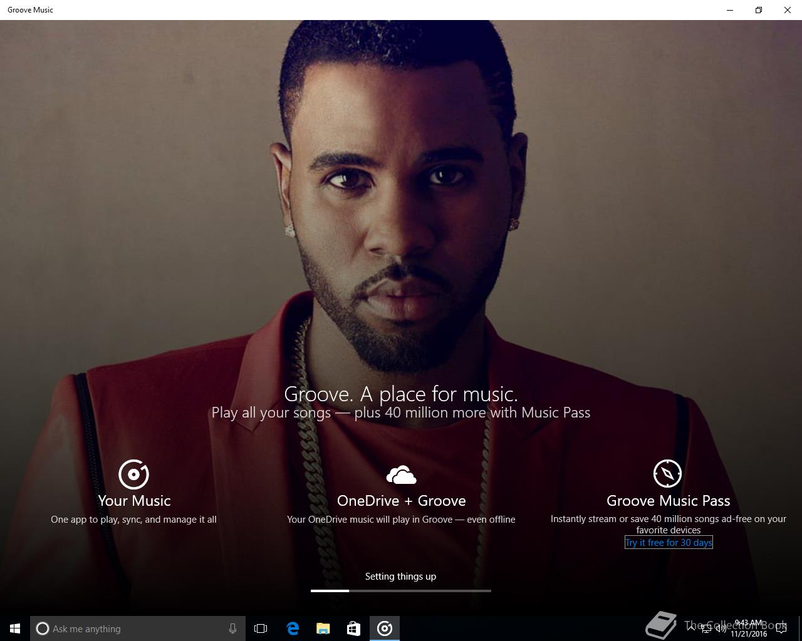Image resolution: width=802 pixels, height=641 pixels.
Task: Click the 'Your Music' heading
Action: 134,501
